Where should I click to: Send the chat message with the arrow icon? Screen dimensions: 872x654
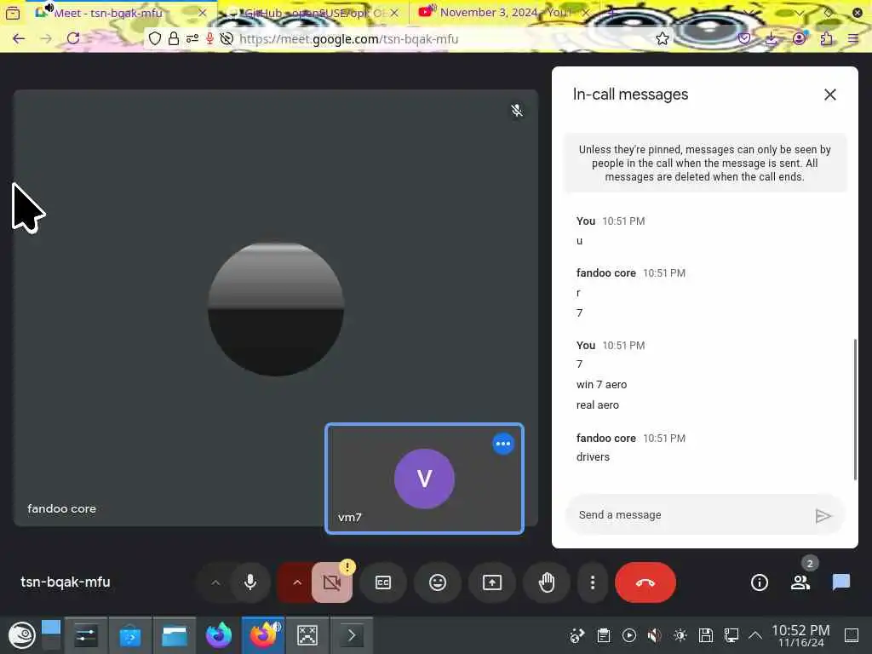[x=823, y=515]
